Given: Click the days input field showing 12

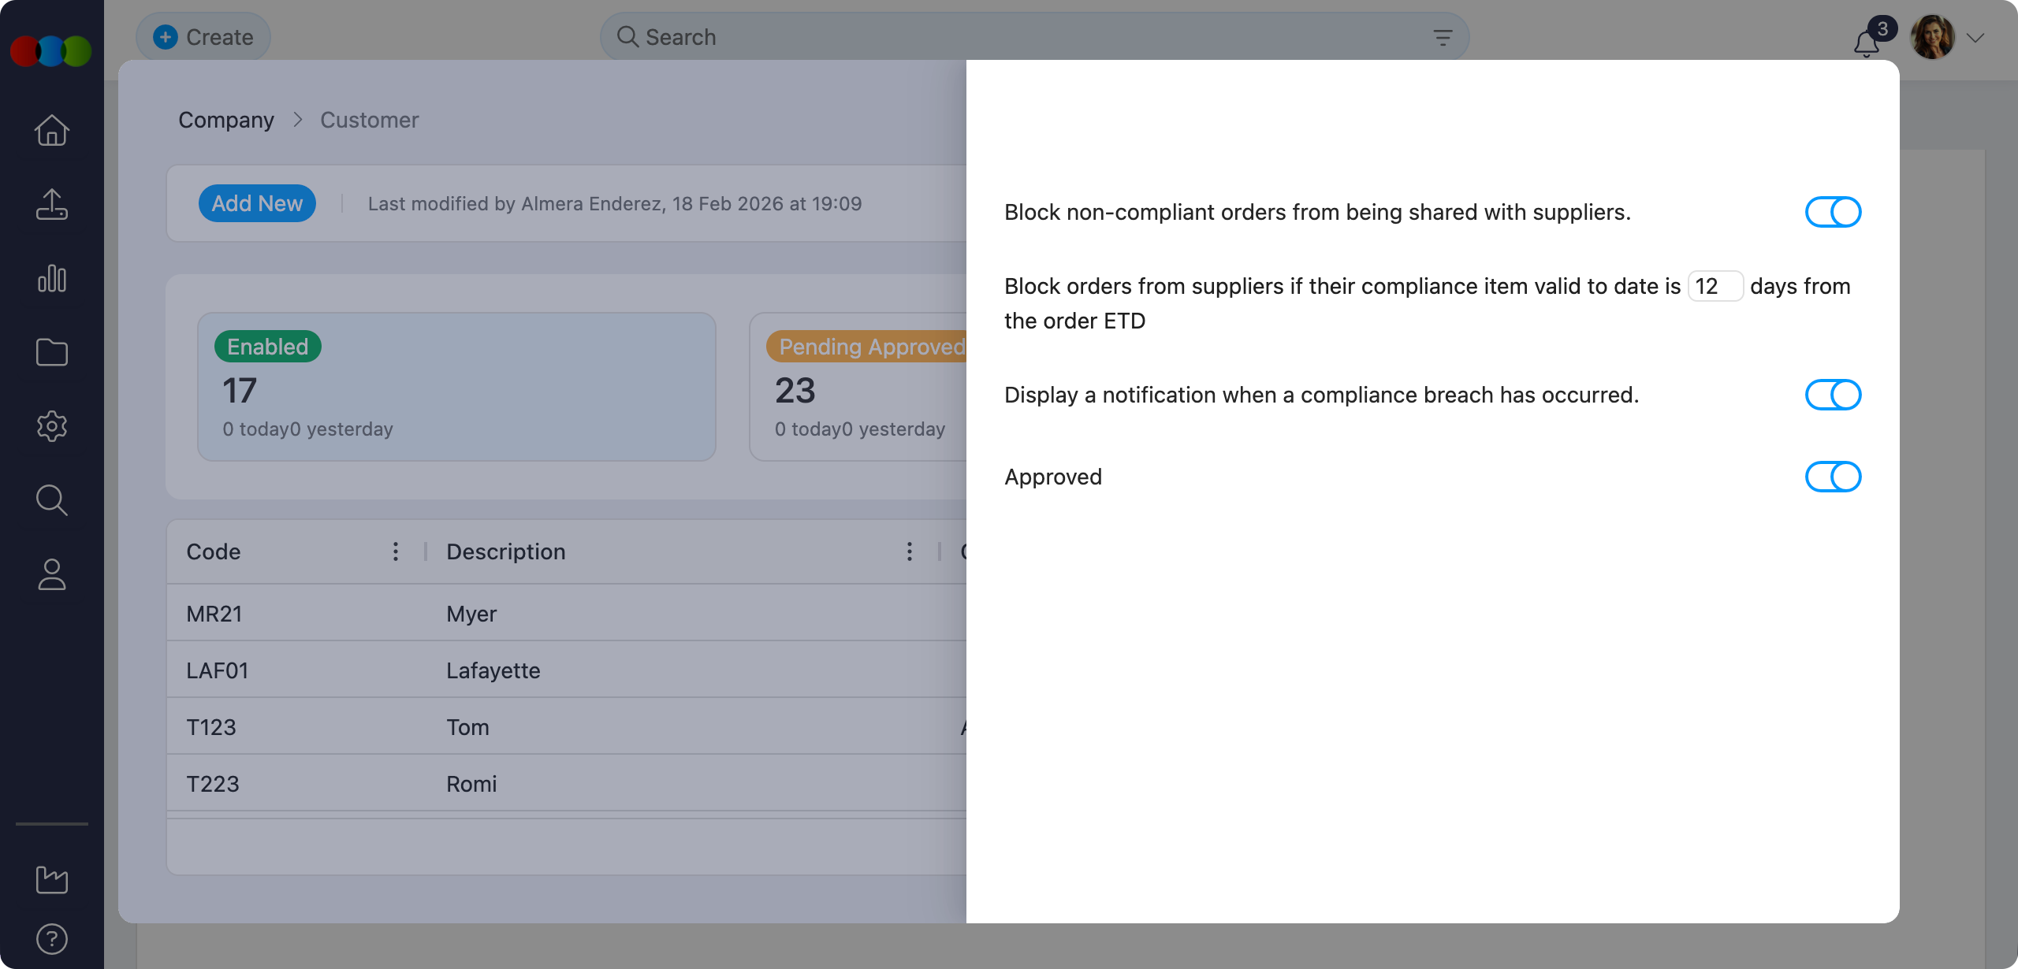Looking at the screenshot, I should 1715,286.
